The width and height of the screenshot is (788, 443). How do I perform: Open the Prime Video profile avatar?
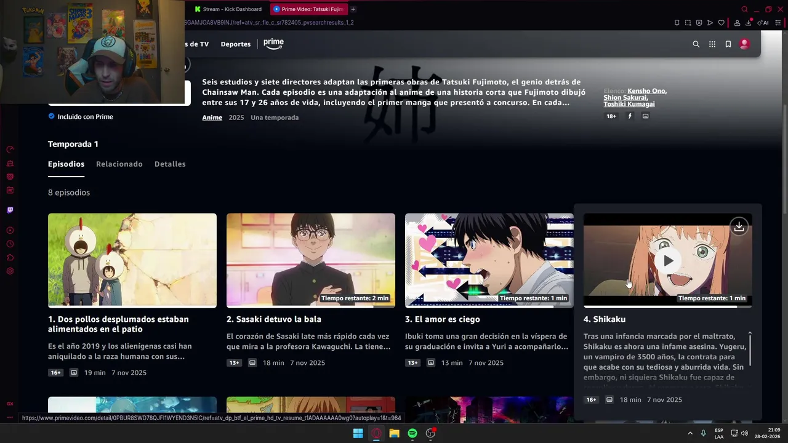[x=744, y=44]
